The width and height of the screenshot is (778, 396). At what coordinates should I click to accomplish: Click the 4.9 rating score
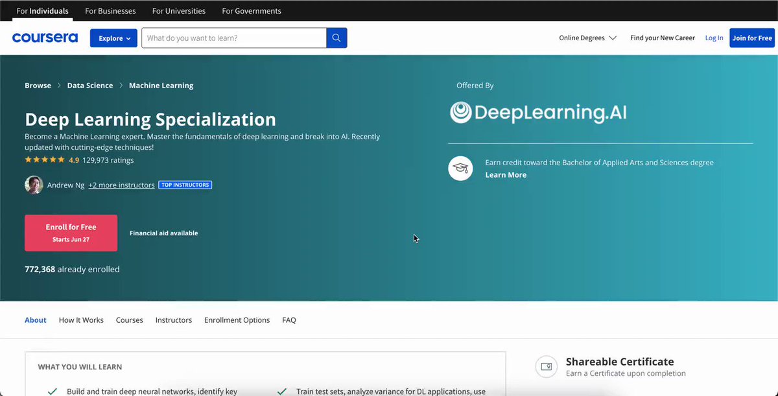click(x=74, y=160)
